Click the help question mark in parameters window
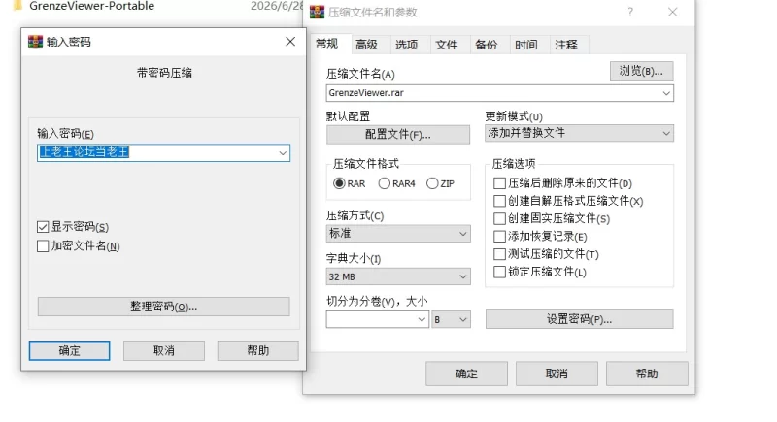The width and height of the screenshot is (777, 422). [630, 12]
